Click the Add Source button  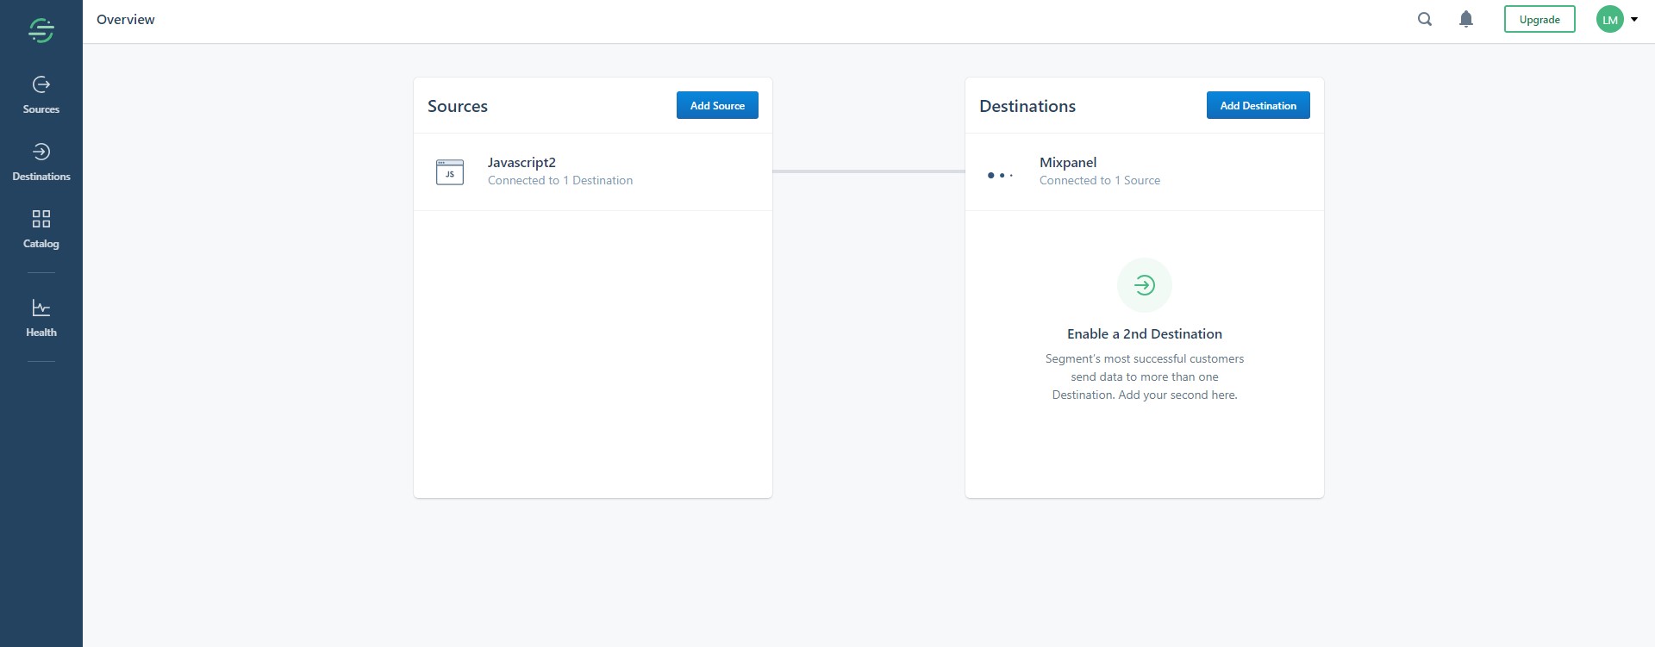click(x=717, y=105)
